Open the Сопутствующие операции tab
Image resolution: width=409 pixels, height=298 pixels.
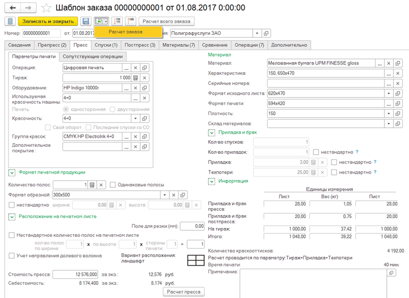[93, 57]
